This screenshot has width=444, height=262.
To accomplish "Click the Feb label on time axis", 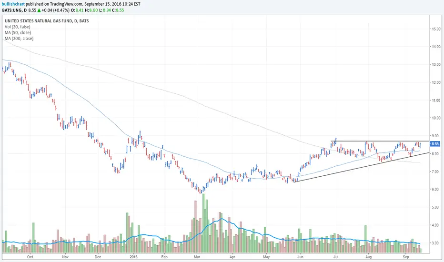I will [x=164, y=257].
